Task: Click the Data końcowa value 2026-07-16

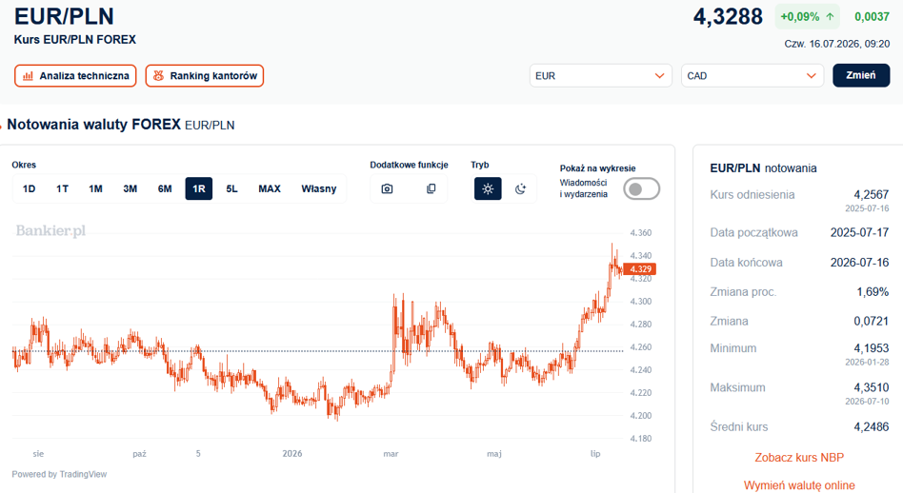Action: point(859,263)
